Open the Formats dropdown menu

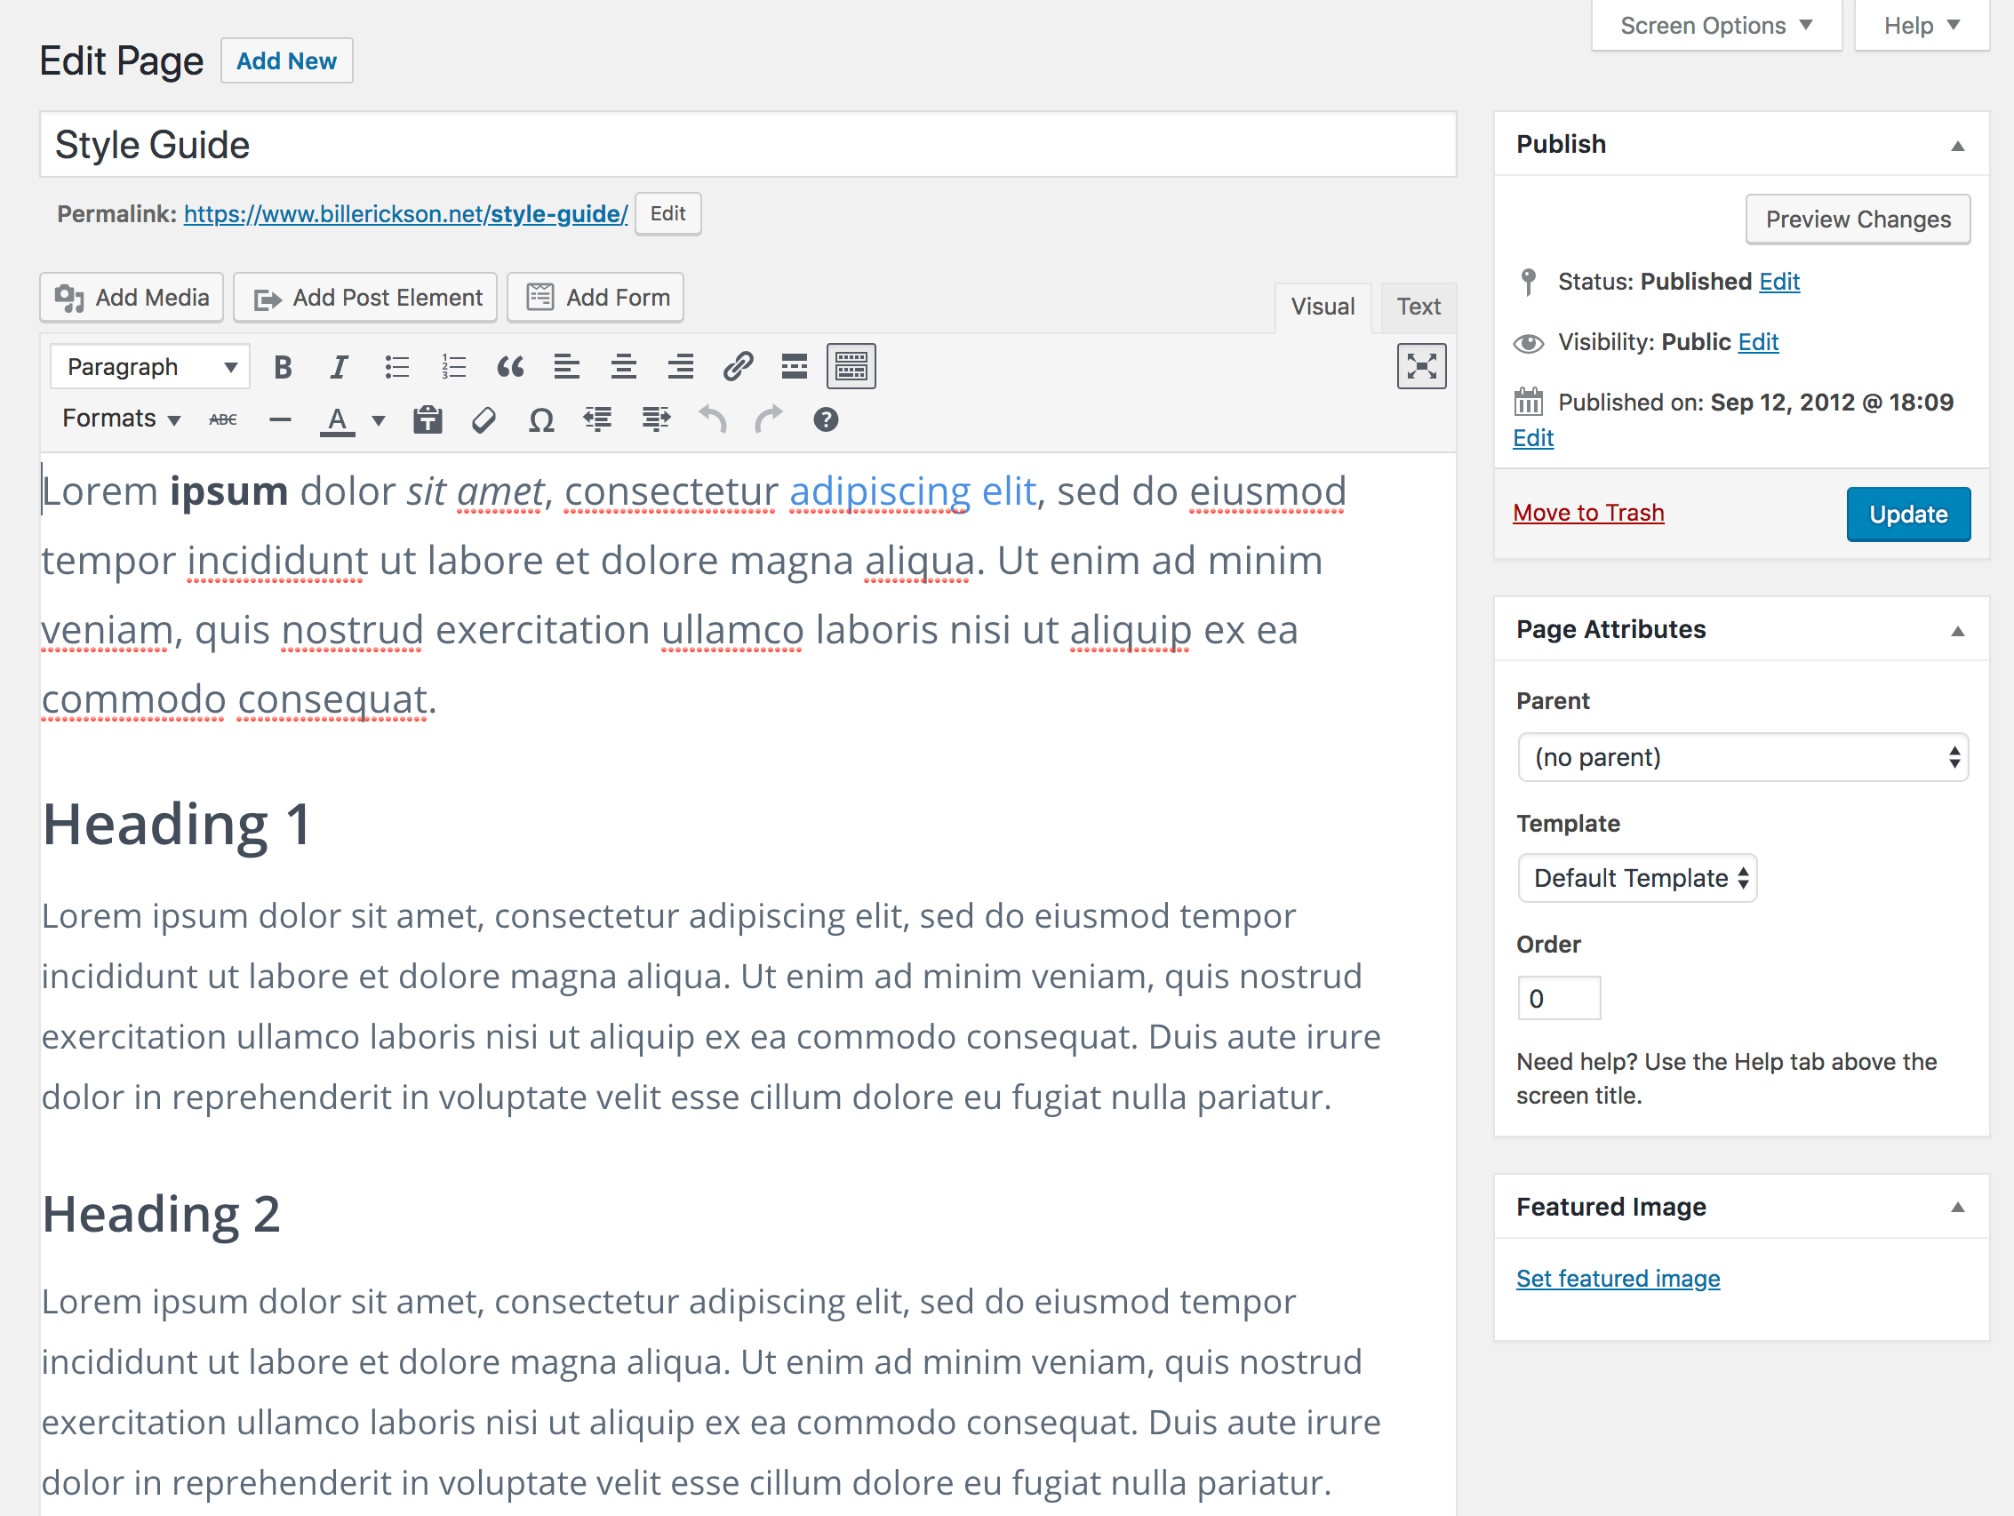[121, 419]
